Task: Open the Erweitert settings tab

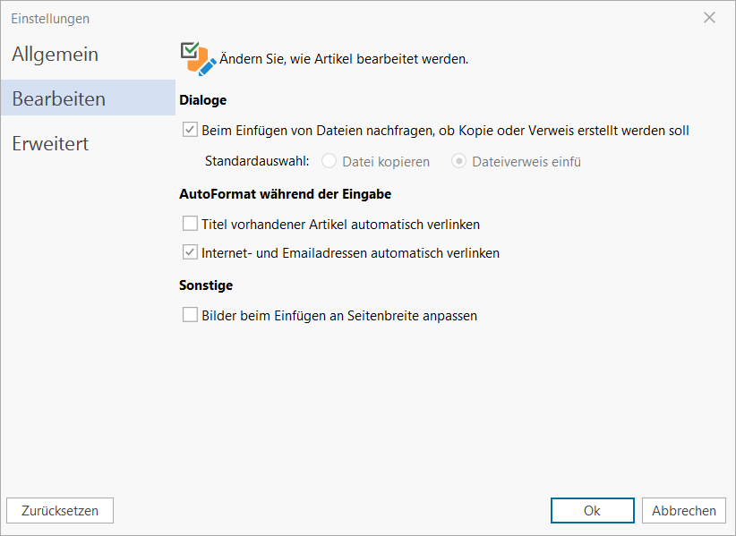Action: coord(50,143)
